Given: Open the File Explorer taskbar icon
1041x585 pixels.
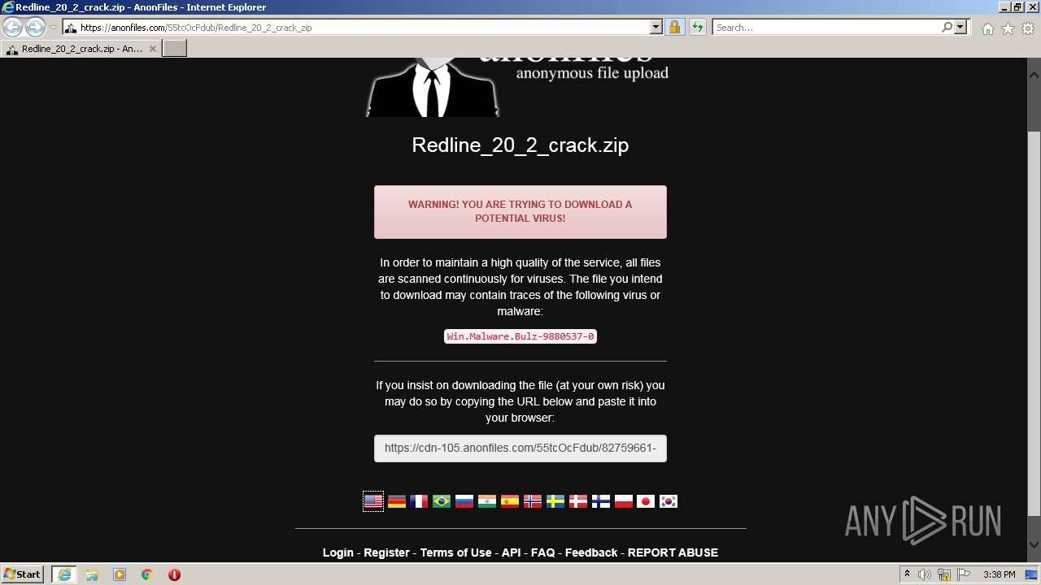Looking at the screenshot, I should pos(92,574).
